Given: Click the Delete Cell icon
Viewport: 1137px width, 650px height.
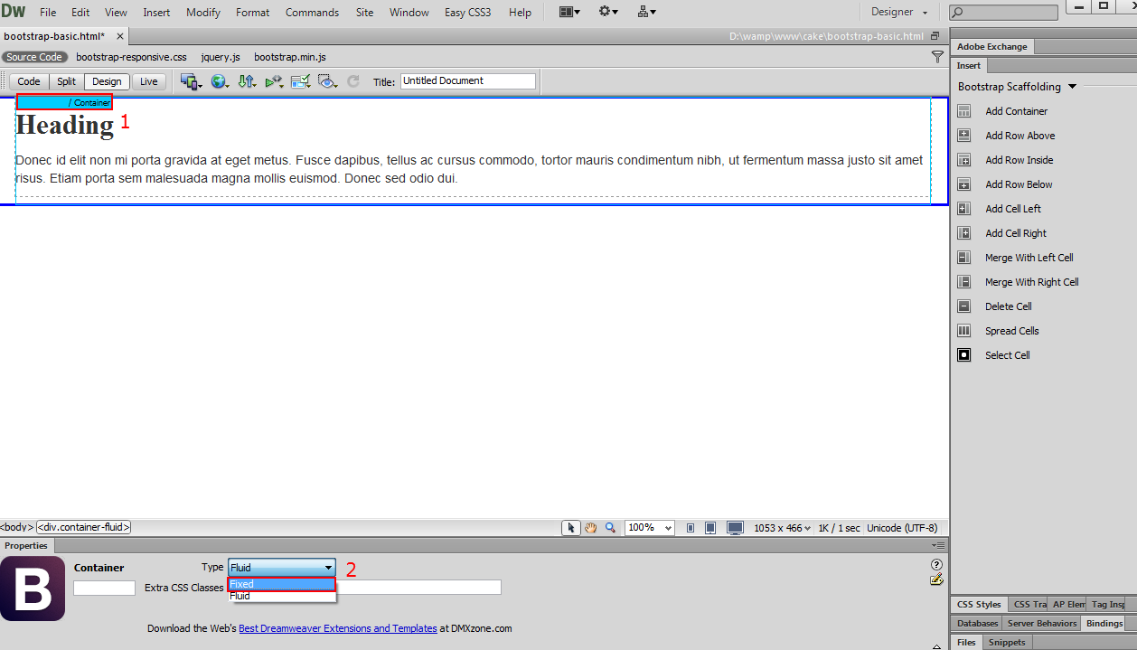Looking at the screenshot, I should (964, 306).
